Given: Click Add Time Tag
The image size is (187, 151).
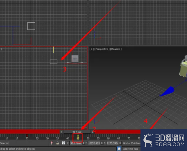Looking at the screenshot, I should point(130,149).
